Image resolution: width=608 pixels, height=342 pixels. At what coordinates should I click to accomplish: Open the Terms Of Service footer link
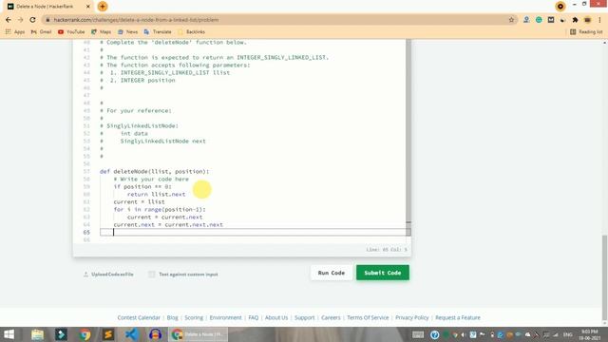click(x=368, y=317)
